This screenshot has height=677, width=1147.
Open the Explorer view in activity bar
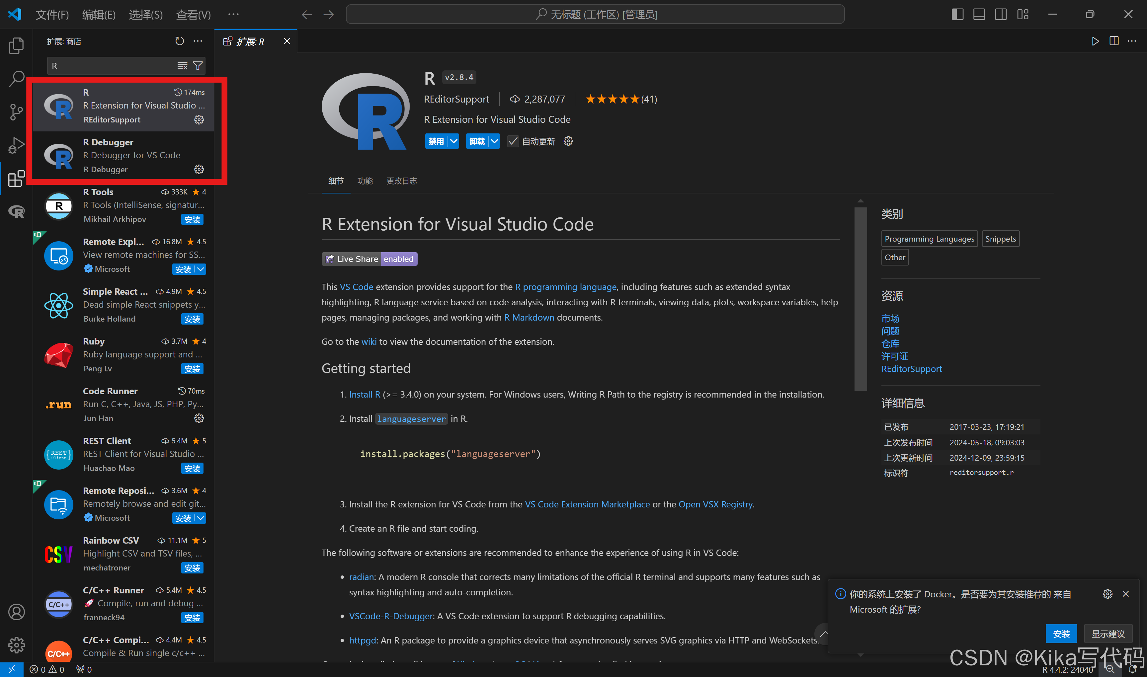(16, 45)
